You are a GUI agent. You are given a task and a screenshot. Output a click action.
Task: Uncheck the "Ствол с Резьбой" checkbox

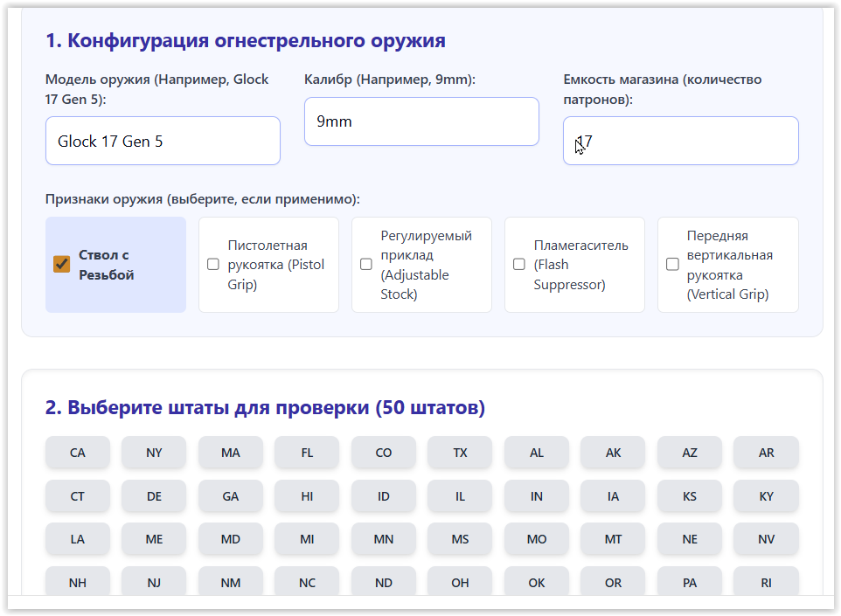(62, 265)
